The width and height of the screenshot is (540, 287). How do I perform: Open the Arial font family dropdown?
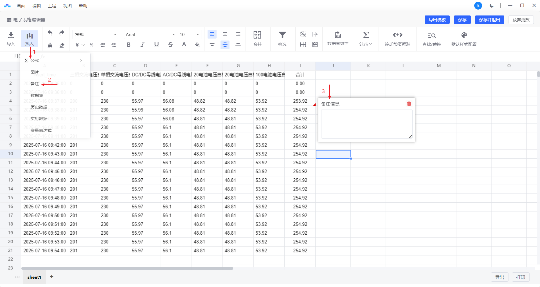click(150, 34)
